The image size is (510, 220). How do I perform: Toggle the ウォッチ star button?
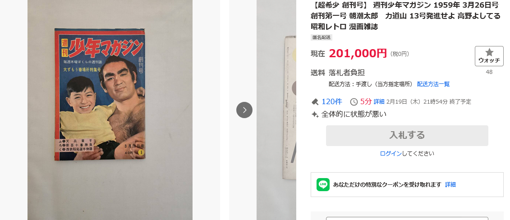pyautogui.click(x=489, y=56)
